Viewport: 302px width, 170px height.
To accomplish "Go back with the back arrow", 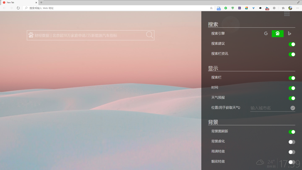I will point(4,8).
